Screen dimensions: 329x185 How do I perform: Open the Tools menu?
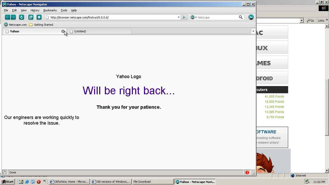pos(64,10)
